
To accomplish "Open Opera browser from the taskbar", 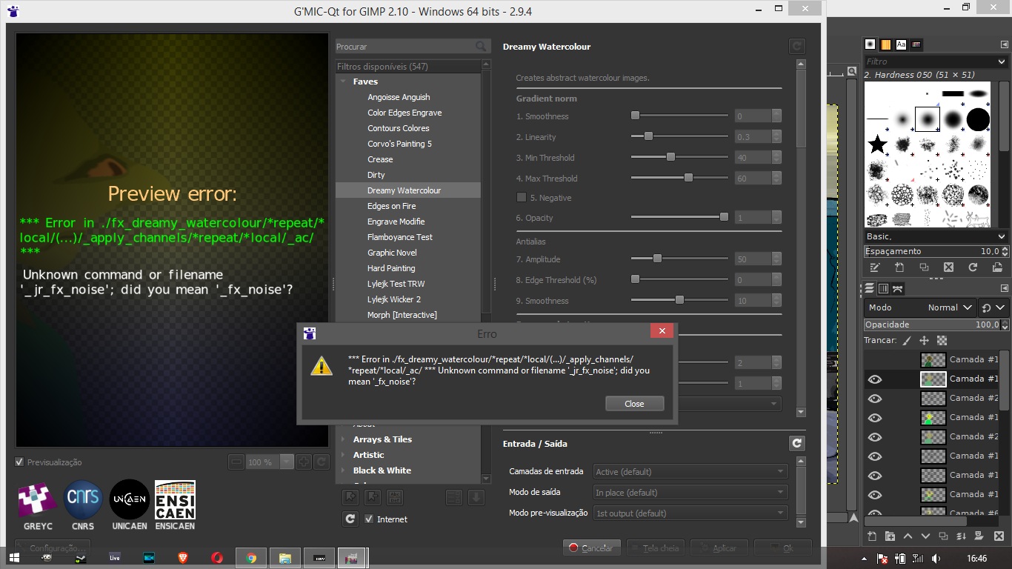I will coord(217,557).
